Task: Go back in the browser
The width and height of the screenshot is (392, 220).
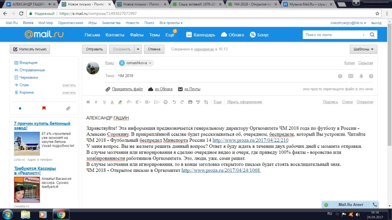Action: (x=5, y=13)
